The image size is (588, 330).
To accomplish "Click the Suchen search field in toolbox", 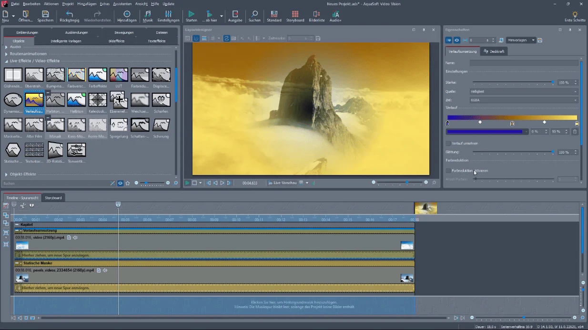I will point(55,183).
